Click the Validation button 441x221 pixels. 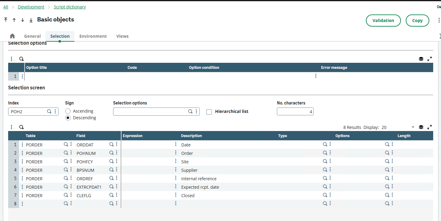tap(383, 21)
